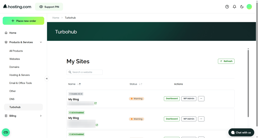
Task: Open WP Admin for first My Blog
Action: tap(189, 99)
